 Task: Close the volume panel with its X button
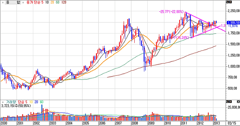pyautogui.click(x=238, y=102)
